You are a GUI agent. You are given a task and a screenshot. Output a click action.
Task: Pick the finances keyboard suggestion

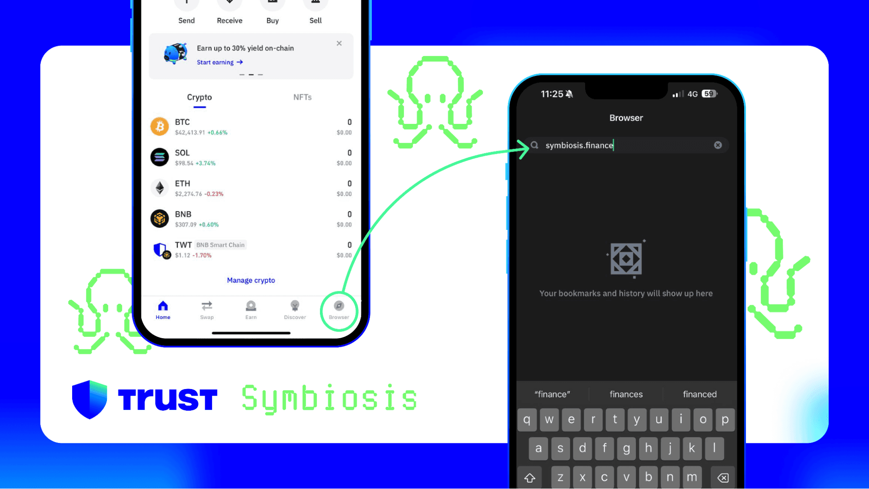point(626,394)
